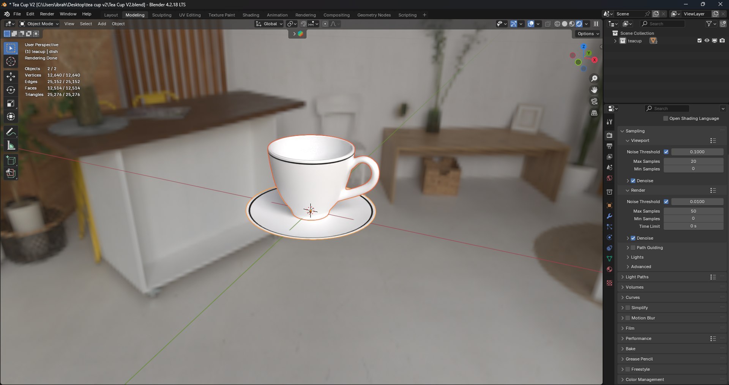Enable Path Guiding checkbox
Viewport: 729px width, 385px height.
click(633, 248)
